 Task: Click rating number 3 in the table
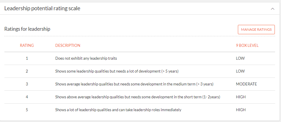27,84
